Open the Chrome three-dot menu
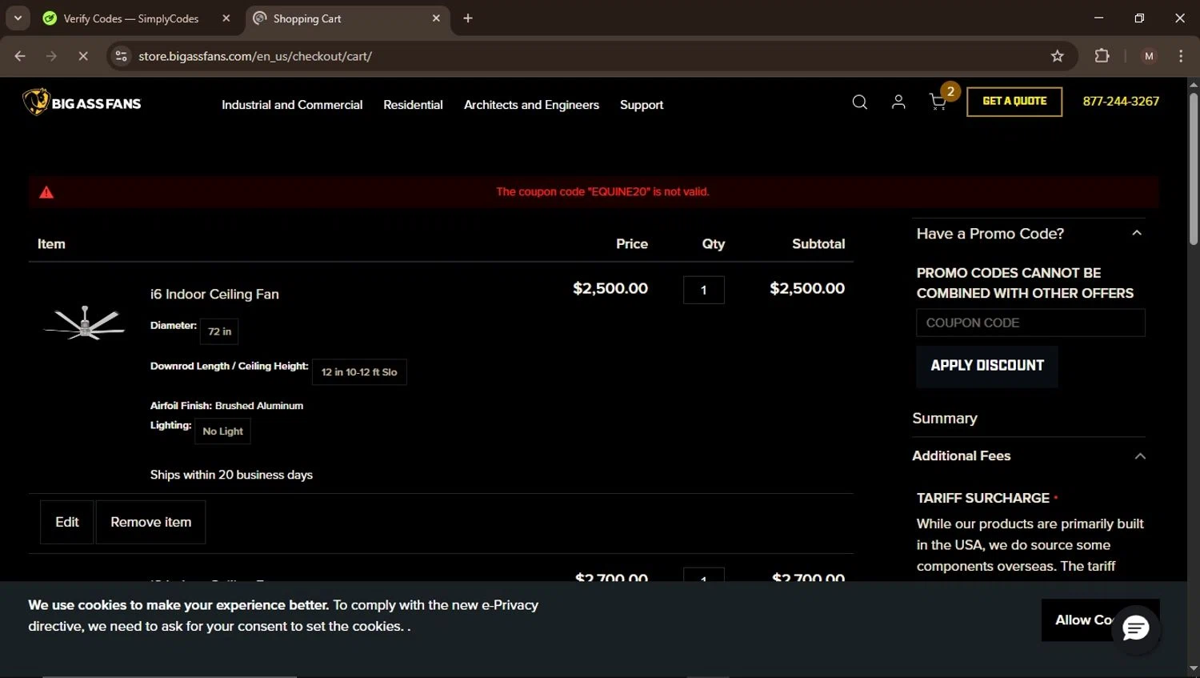The width and height of the screenshot is (1200, 678). pos(1181,56)
